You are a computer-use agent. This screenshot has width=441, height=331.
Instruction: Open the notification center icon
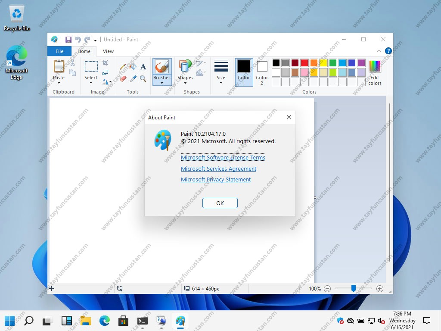pyautogui.click(x=427, y=321)
